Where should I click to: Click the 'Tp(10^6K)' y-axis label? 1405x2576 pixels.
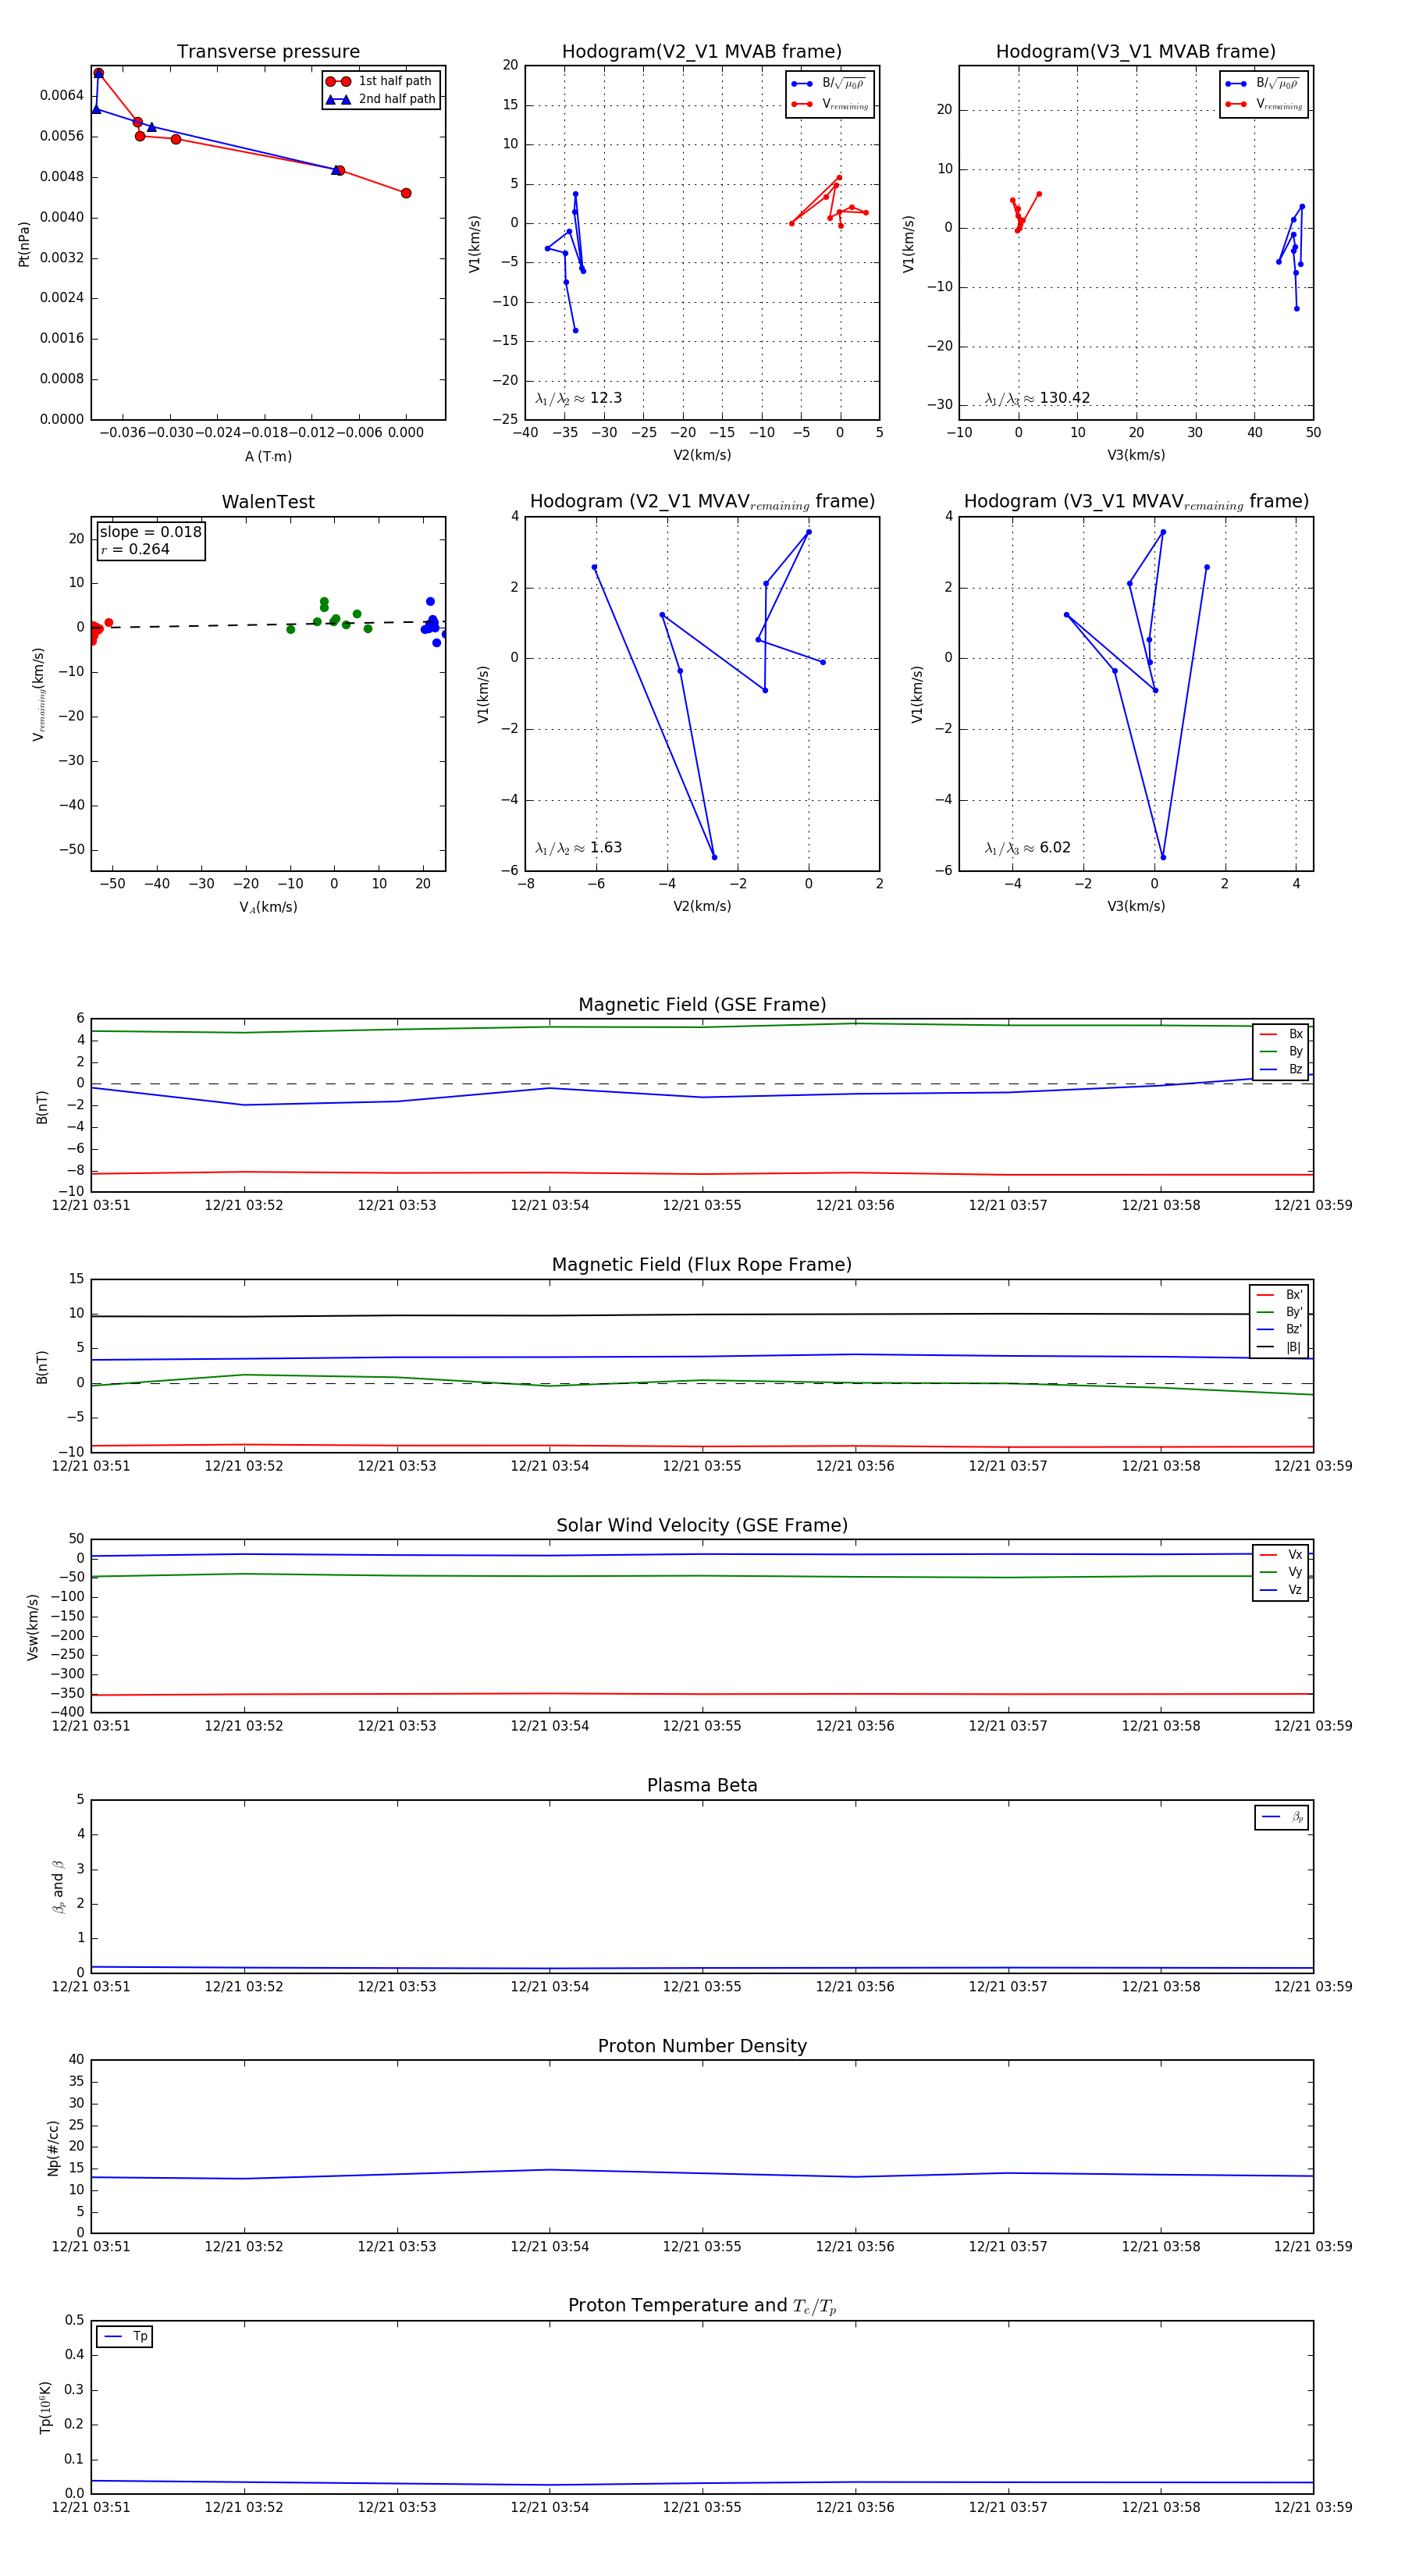tap(45, 2408)
